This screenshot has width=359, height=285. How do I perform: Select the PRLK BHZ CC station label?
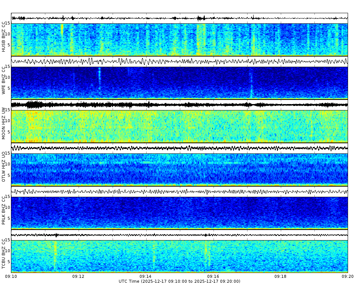coord(3,209)
